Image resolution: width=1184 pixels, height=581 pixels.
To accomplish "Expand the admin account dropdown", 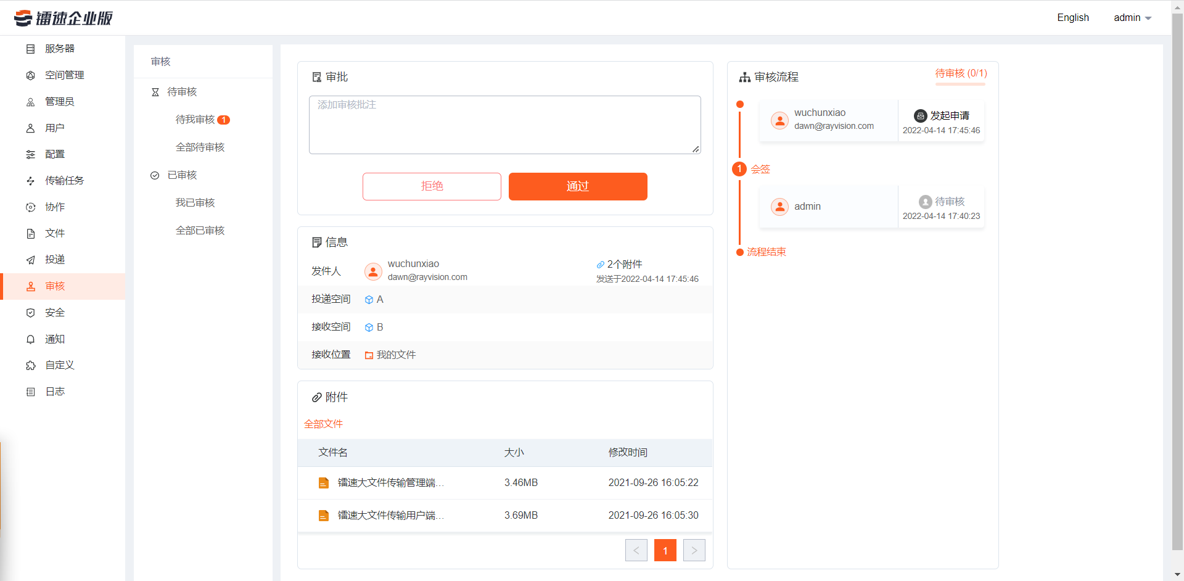I will [x=1132, y=17].
